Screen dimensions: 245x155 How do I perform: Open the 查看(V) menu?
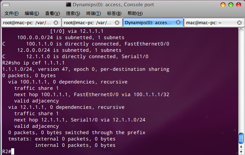53,13
